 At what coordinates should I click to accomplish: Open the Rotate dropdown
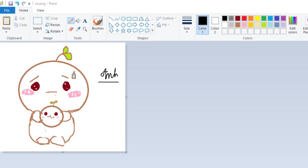point(63,31)
